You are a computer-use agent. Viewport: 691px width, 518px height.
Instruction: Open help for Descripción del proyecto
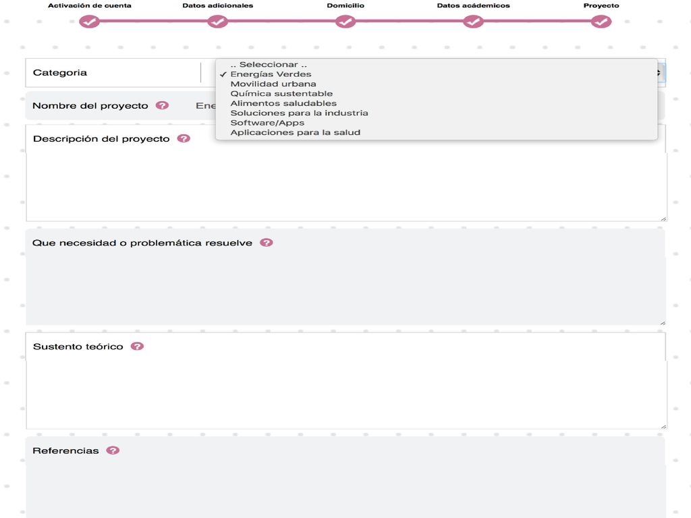184,138
